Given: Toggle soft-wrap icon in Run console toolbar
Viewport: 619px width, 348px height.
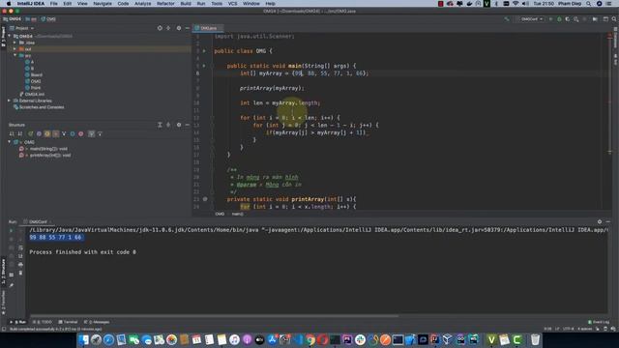Looking at the screenshot, I should pos(20,247).
